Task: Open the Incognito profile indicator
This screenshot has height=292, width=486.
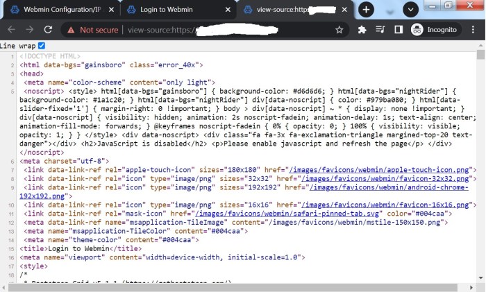Action: point(435,30)
